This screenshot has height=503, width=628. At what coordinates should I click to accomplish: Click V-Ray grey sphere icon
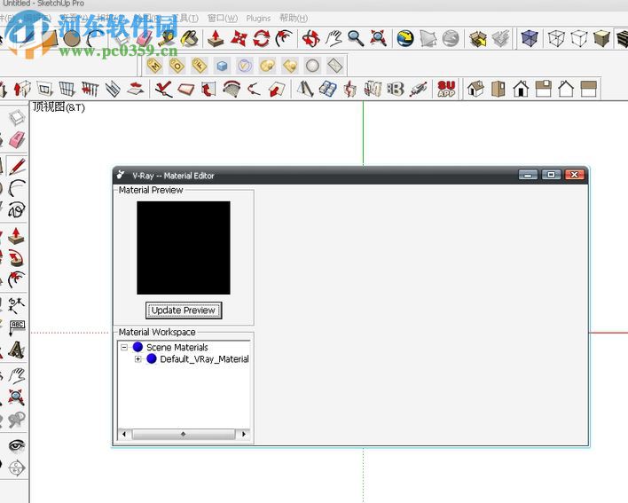point(312,66)
